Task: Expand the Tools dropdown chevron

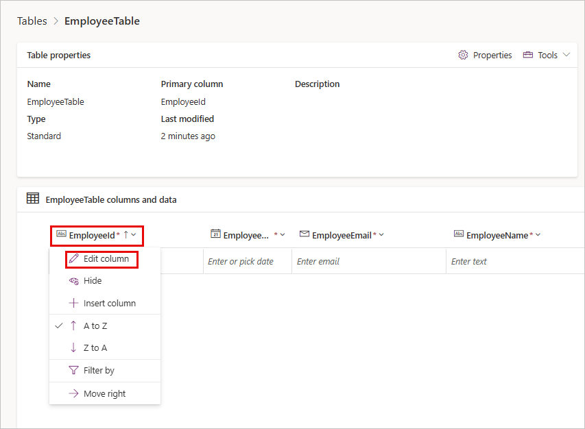Action: (566, 55)
